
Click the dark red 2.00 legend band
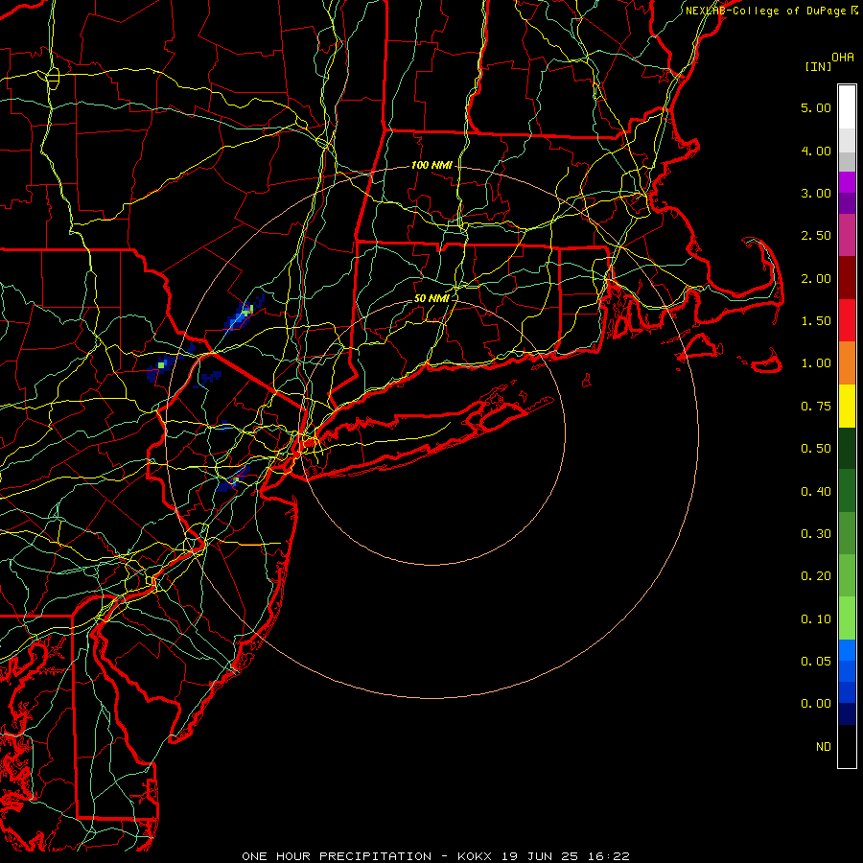coord(847,278)
